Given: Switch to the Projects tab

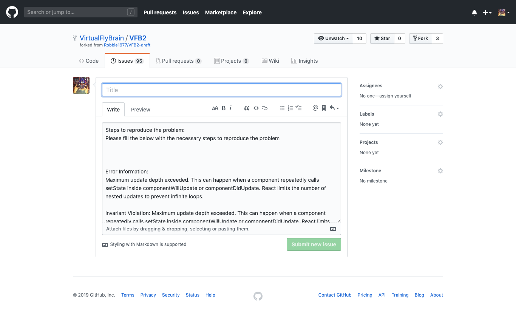Looking at the screenshot, I should [x=232, y=61].
